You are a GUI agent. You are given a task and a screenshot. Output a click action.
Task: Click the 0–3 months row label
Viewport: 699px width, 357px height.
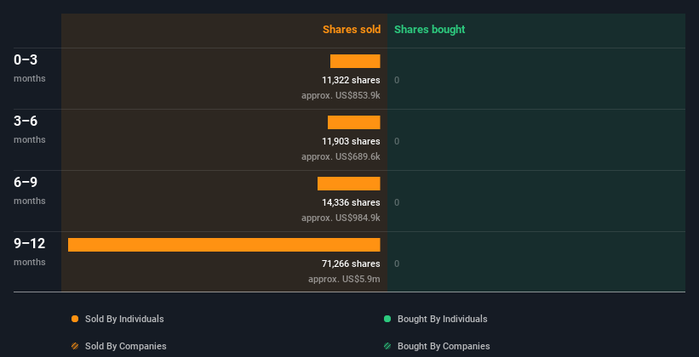pyautogui.click(x=30, y=68)
